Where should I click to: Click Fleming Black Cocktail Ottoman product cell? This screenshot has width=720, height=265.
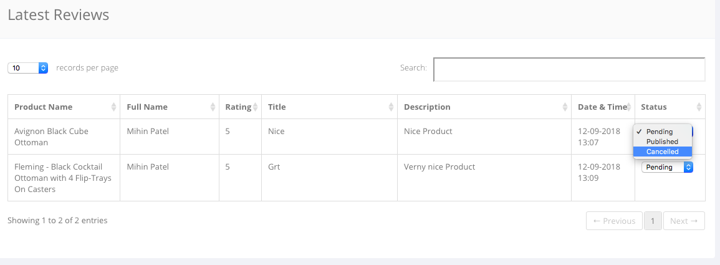pyautogui.click(x=58, y=178)
